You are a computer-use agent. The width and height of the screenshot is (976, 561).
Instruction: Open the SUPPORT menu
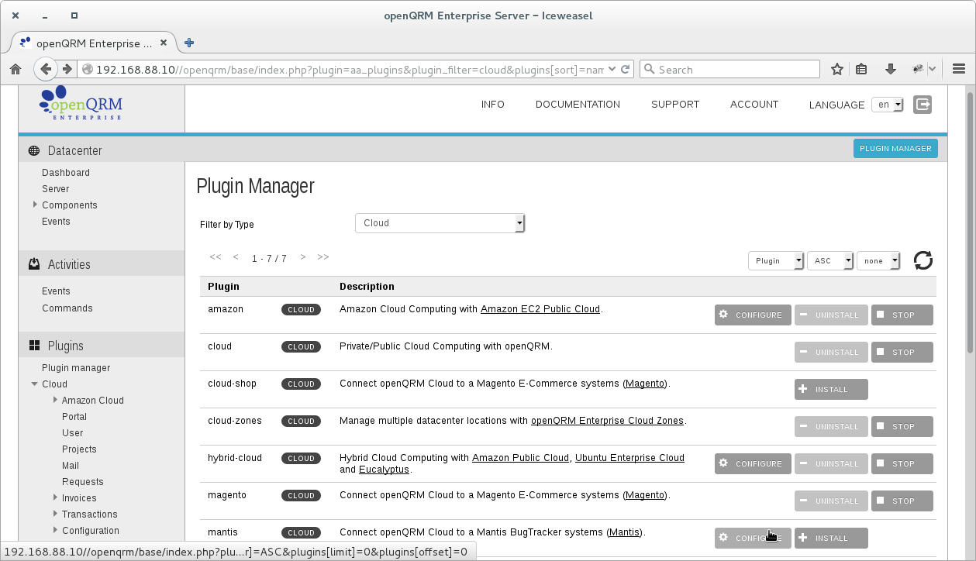pos(675,105)
